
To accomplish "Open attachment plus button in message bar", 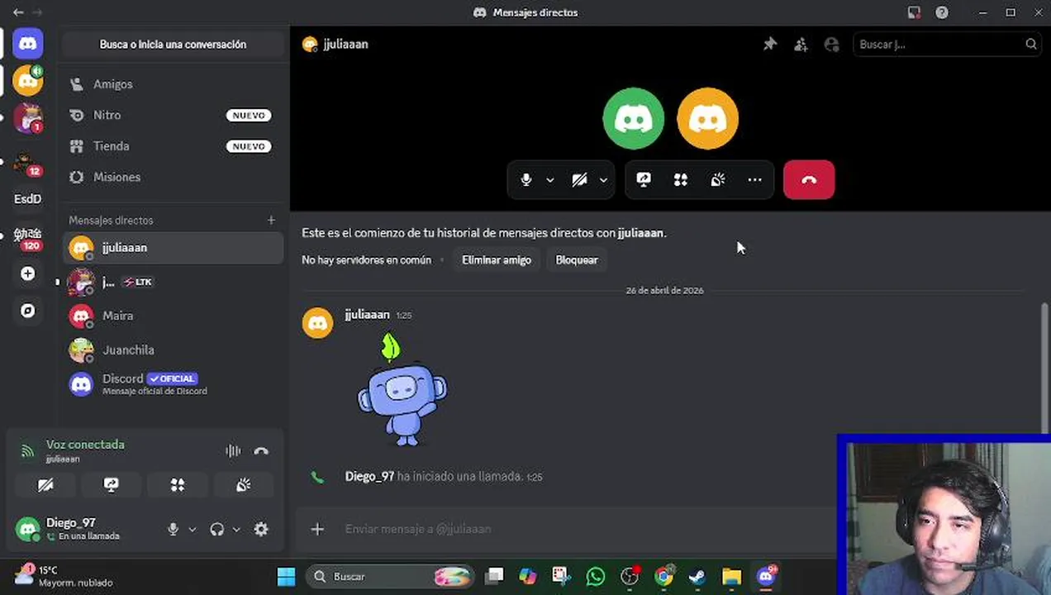I will coord(317,529).
